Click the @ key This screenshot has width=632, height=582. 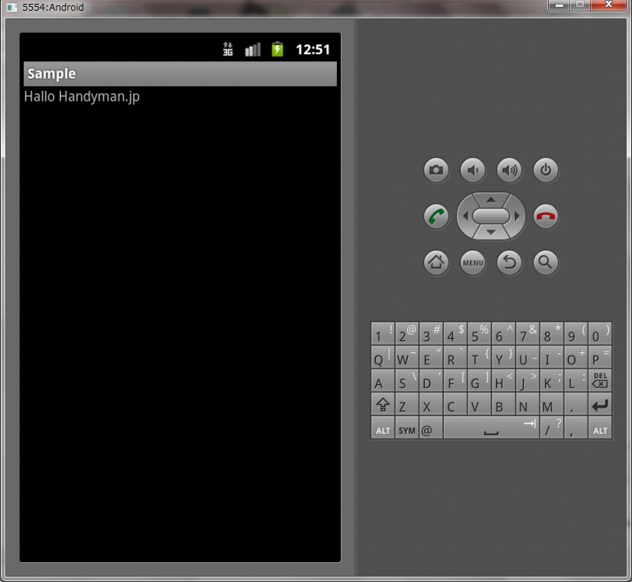431,428
